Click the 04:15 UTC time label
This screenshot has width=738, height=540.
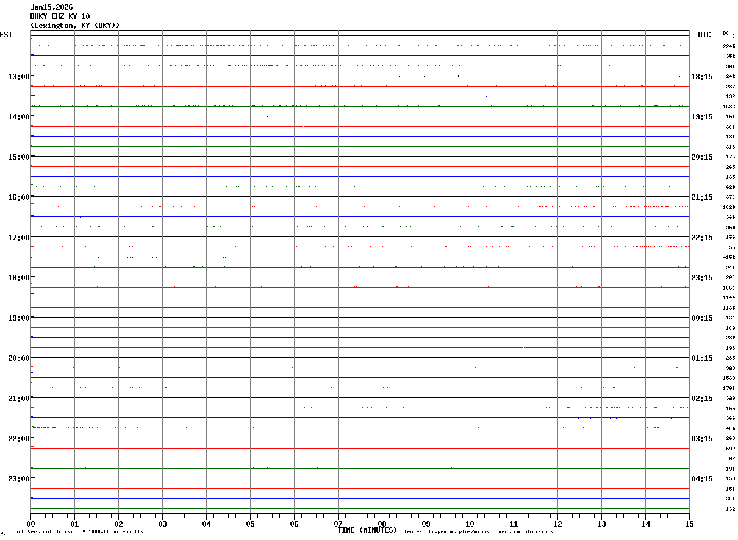click(702, 478)
